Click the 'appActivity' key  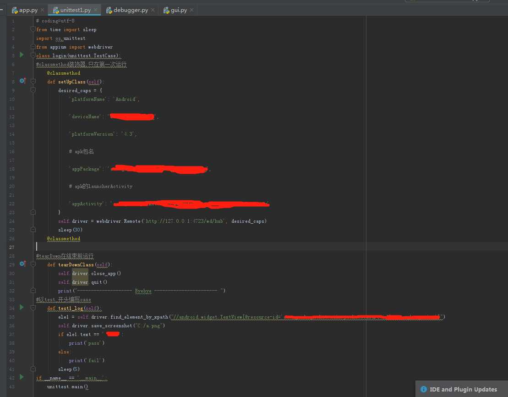click(x=87, y=204)
